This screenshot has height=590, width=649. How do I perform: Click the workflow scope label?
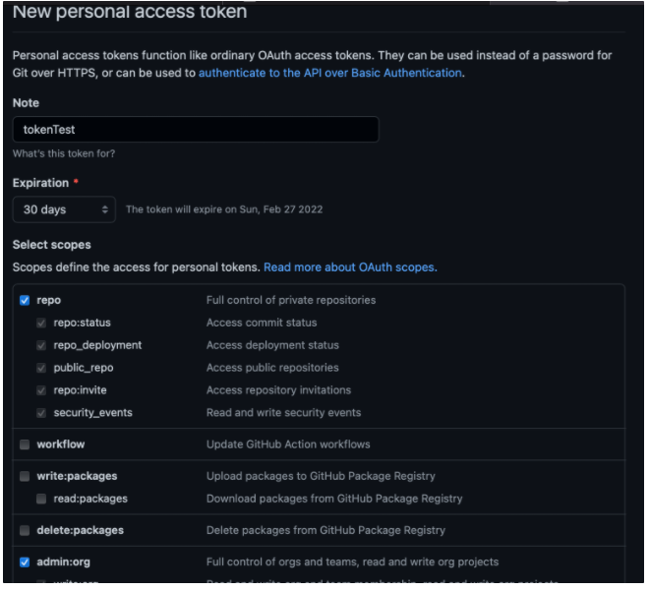[61, 444]
